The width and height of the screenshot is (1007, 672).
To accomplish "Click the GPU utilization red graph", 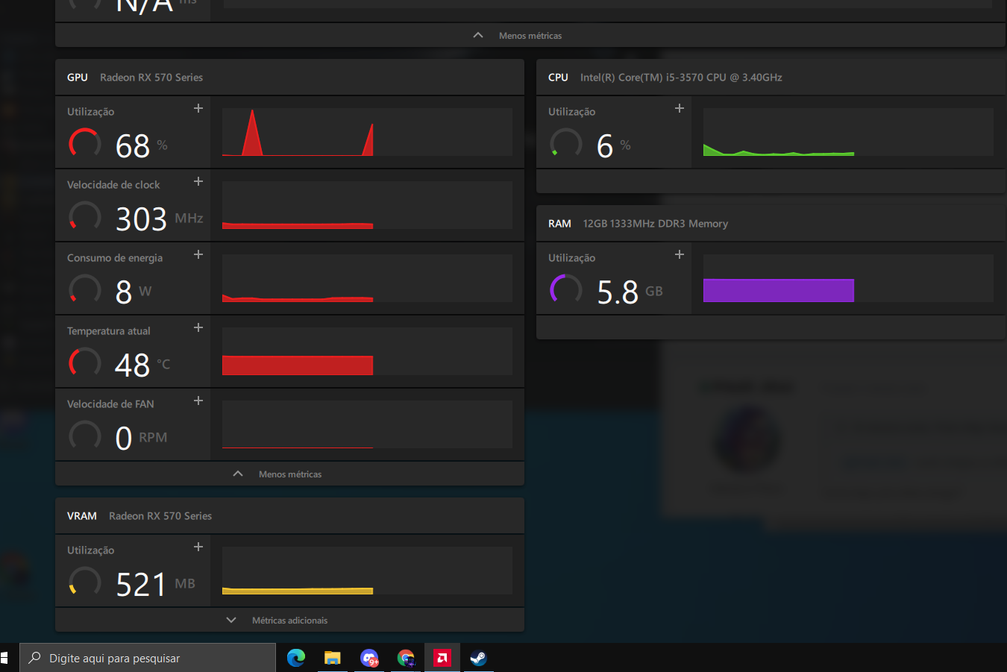I will [367, 132].
